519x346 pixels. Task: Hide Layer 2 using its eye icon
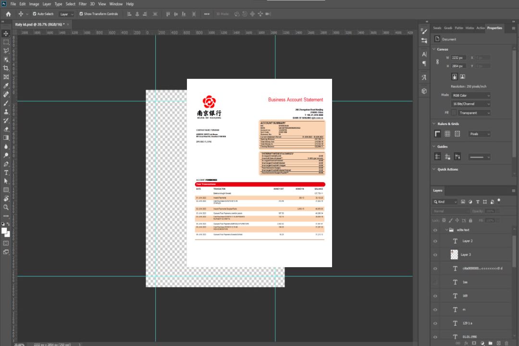point(435,241)
